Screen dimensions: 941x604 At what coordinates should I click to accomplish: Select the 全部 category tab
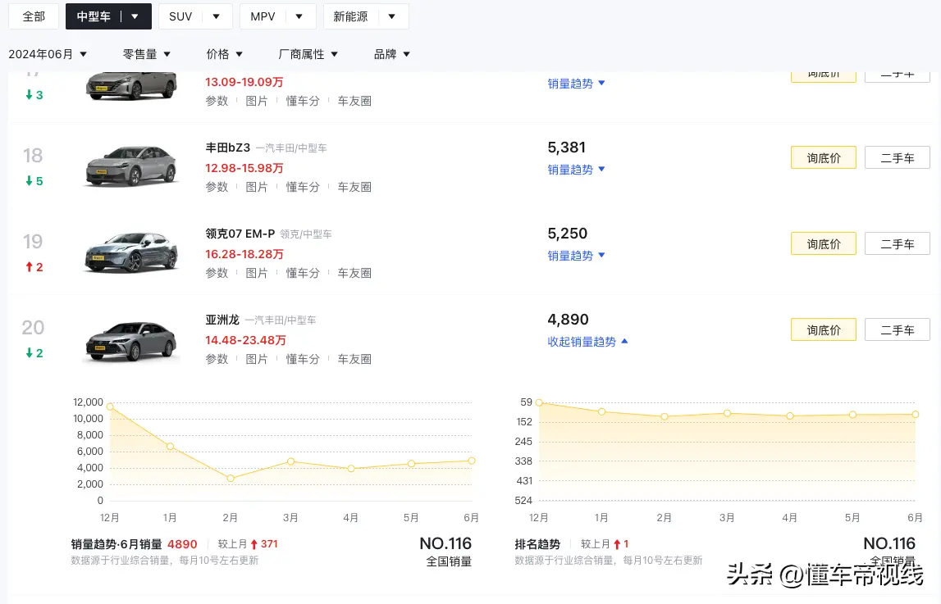34,16
